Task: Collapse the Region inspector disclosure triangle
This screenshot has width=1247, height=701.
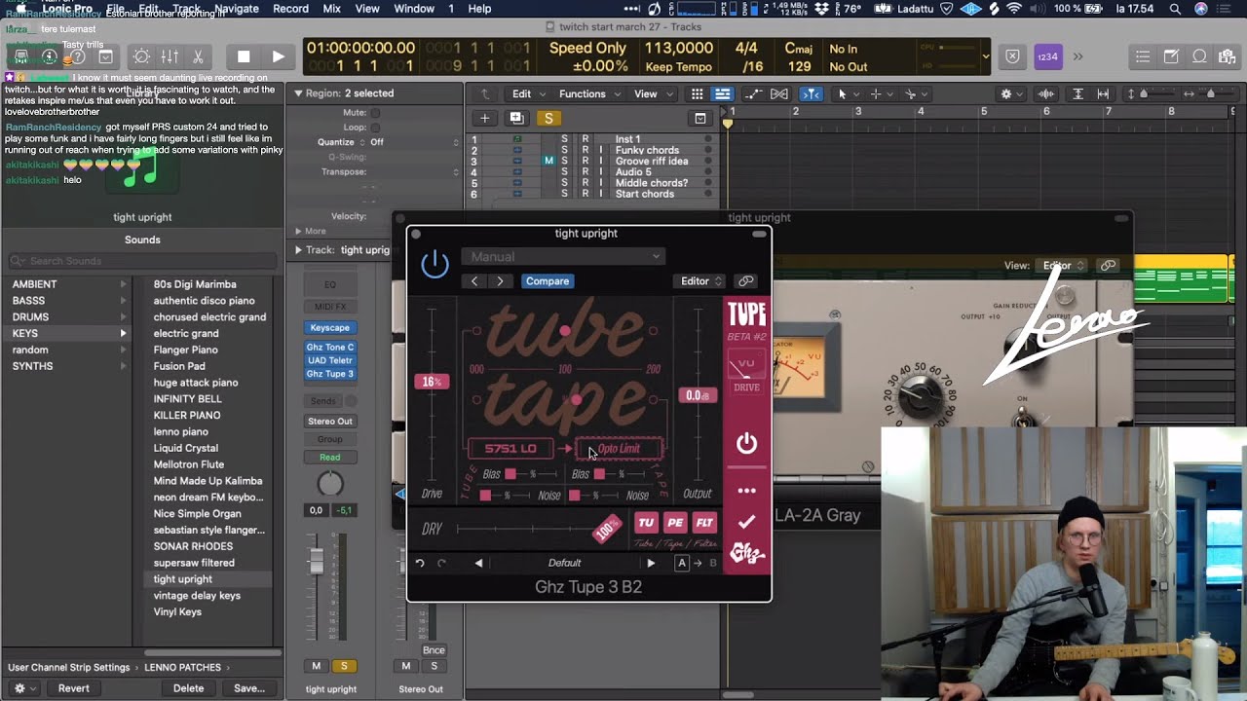Action: (x=298, y=93)
